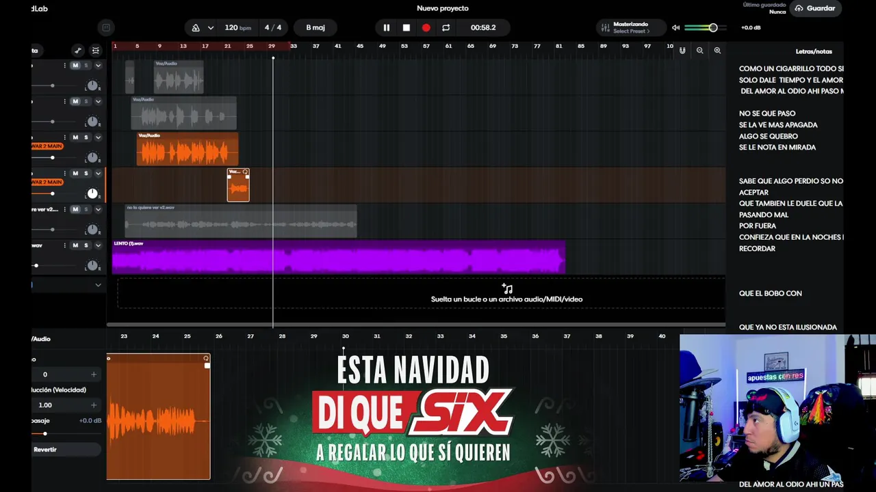Viewport: 876px width, 492px height.
Task: Expand 'no lo quiere ver v2' track chevron
Action: [98, 209]
